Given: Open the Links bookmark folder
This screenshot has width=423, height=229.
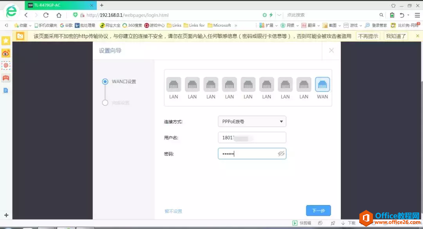Looking at the screenshot, I should (174, 25).
